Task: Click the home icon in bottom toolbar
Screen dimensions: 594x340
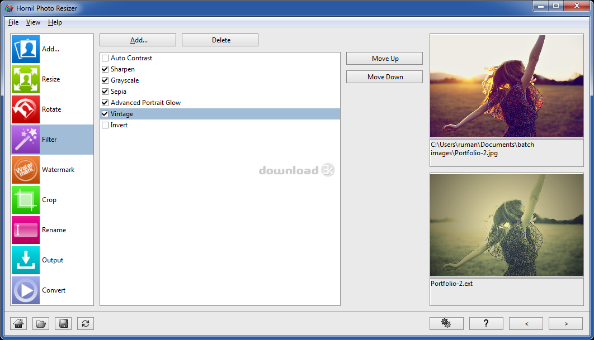Action: 18,323
